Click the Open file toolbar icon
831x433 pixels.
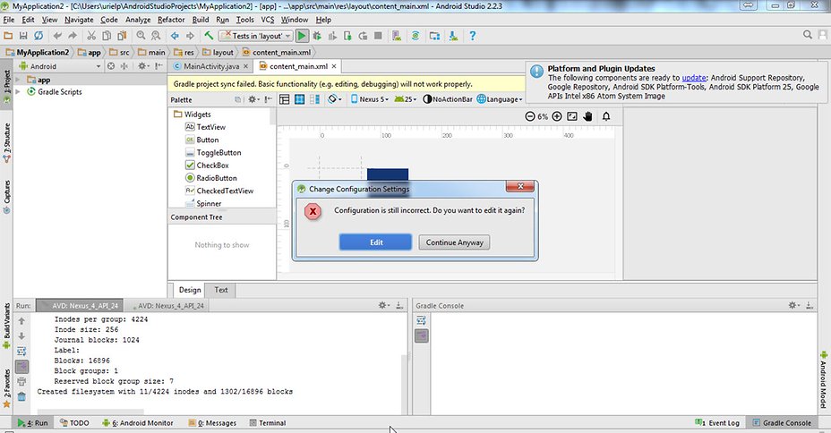(x=8, y=36)
